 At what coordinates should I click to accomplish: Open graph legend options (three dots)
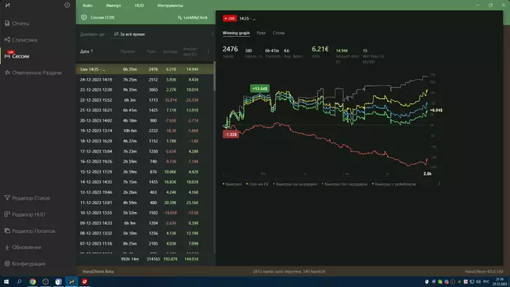coord(439,184)
